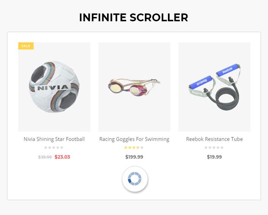Click the $19.99 resistance tube price
Viewport: 268px width, 215px height.
pos(214,157)
